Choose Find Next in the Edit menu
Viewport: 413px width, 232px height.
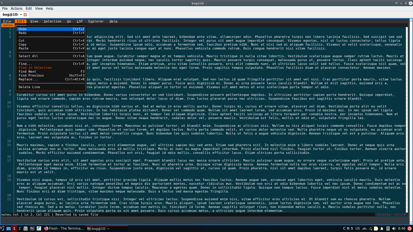(x=51, y=71)
